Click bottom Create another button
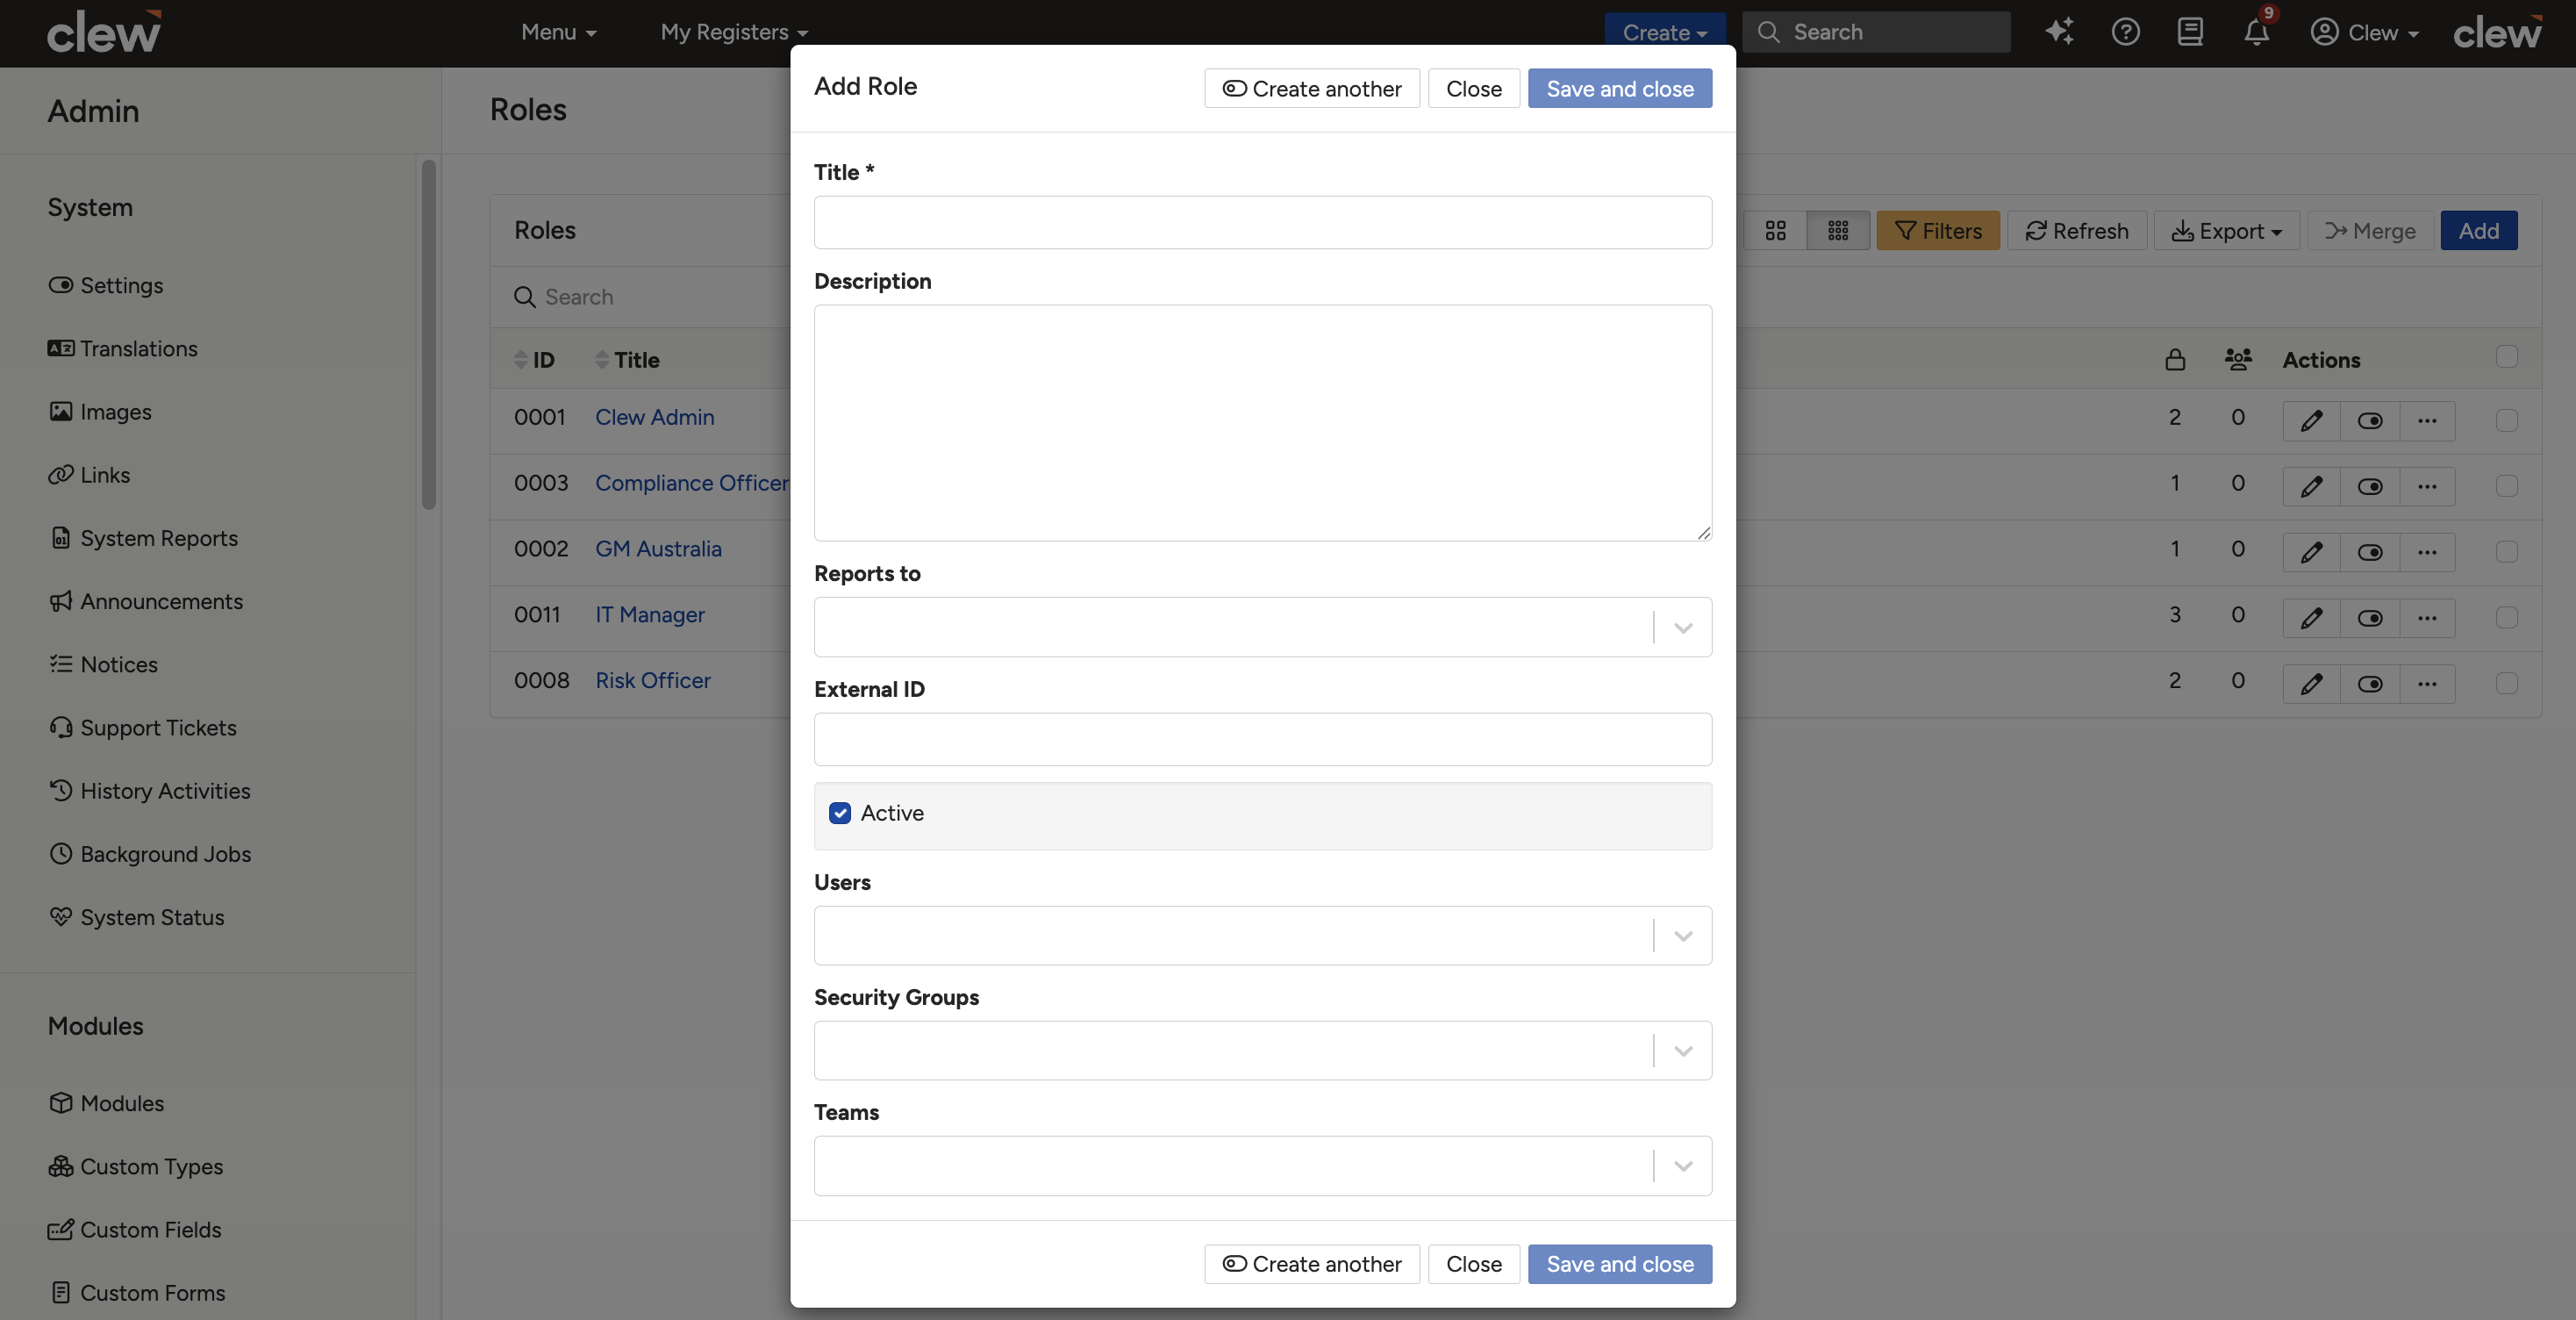 (1312, 1264)
